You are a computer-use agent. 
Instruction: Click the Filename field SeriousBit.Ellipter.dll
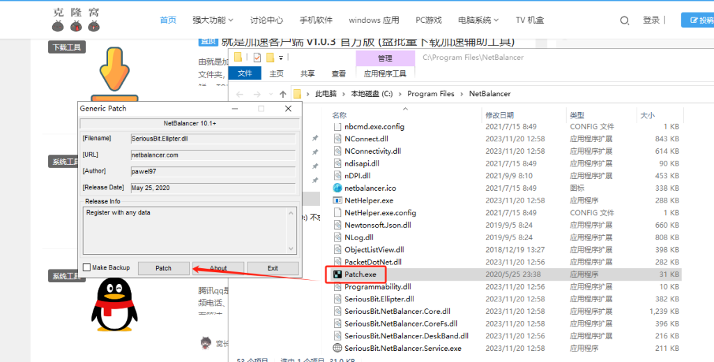(213, 139)
